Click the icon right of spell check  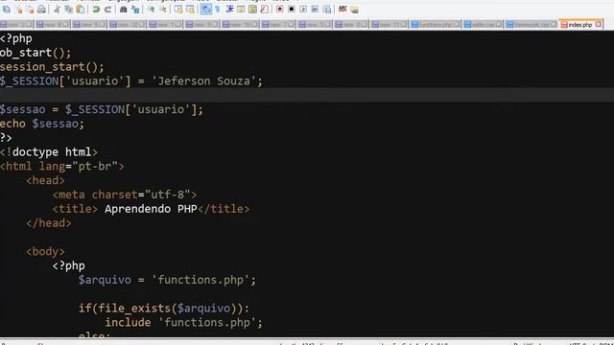pos(354,10)
